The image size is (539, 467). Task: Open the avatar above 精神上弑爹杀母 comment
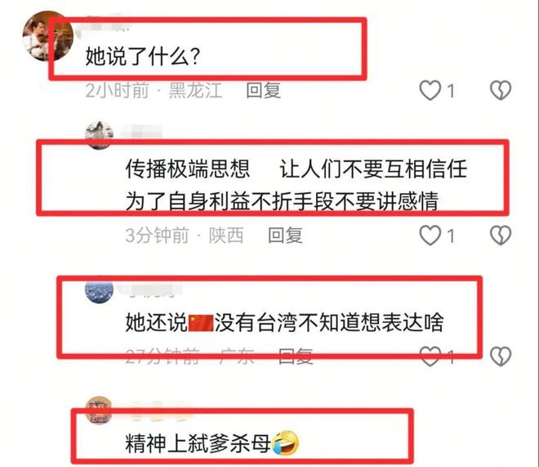99,410
